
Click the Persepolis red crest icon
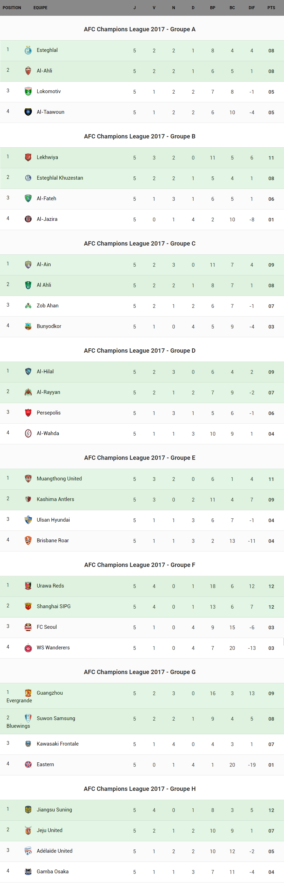pyautogui.click(x=28, y=413)
